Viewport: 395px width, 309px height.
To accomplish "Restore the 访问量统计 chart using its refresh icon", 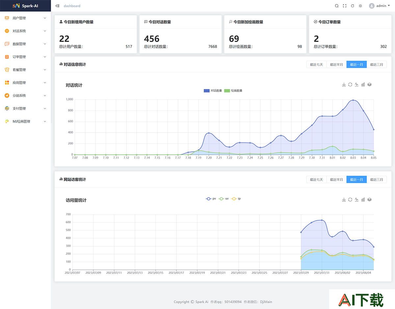I will (x=350, y=200).
